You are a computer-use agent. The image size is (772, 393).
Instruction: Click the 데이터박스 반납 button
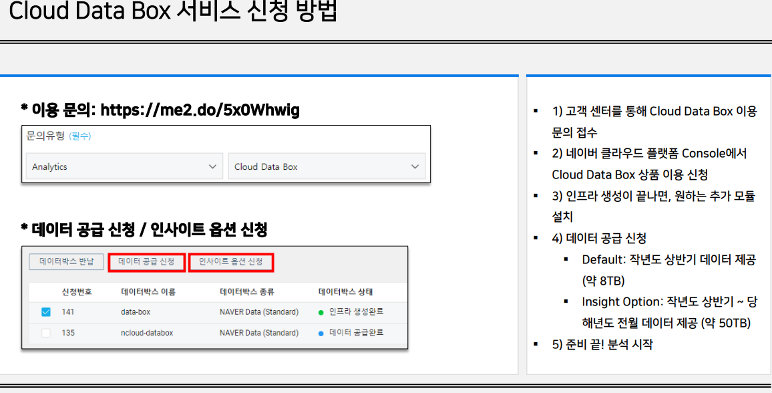tap(67, 261)
